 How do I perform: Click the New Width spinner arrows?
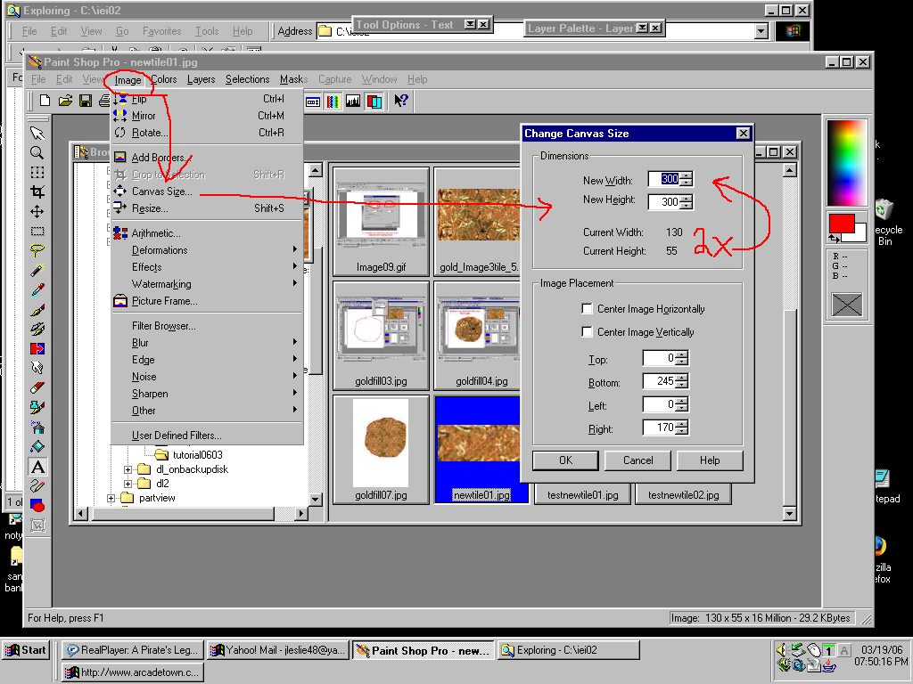point(687,179)
